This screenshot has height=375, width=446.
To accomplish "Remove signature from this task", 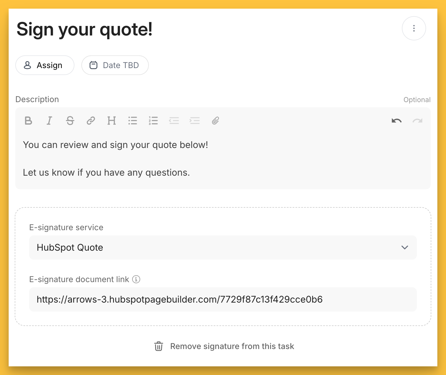I will (224, 346).
